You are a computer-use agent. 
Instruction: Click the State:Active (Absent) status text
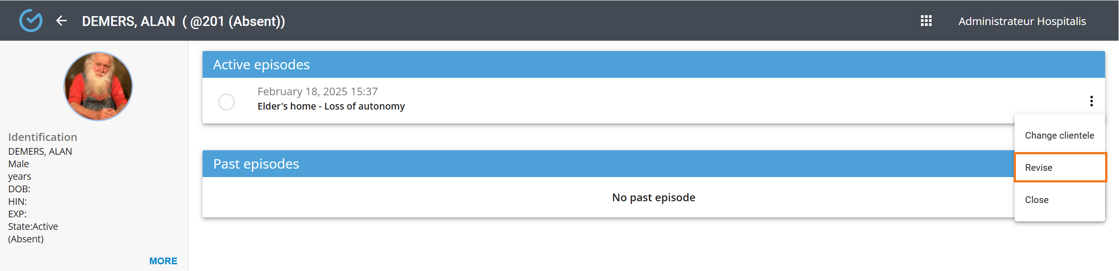(33, 233)
